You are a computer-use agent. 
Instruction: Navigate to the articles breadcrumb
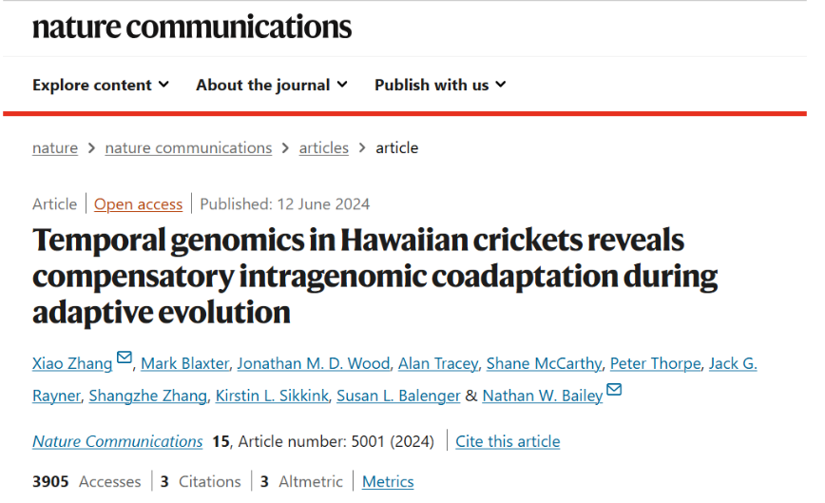tap(323, 147)
